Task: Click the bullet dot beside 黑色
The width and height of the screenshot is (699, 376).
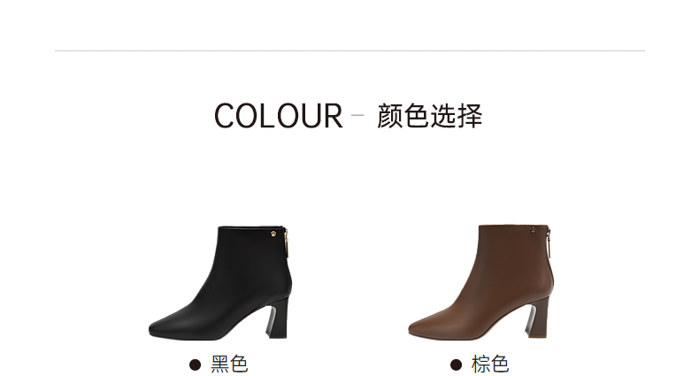Action: [x=195, y=364]
